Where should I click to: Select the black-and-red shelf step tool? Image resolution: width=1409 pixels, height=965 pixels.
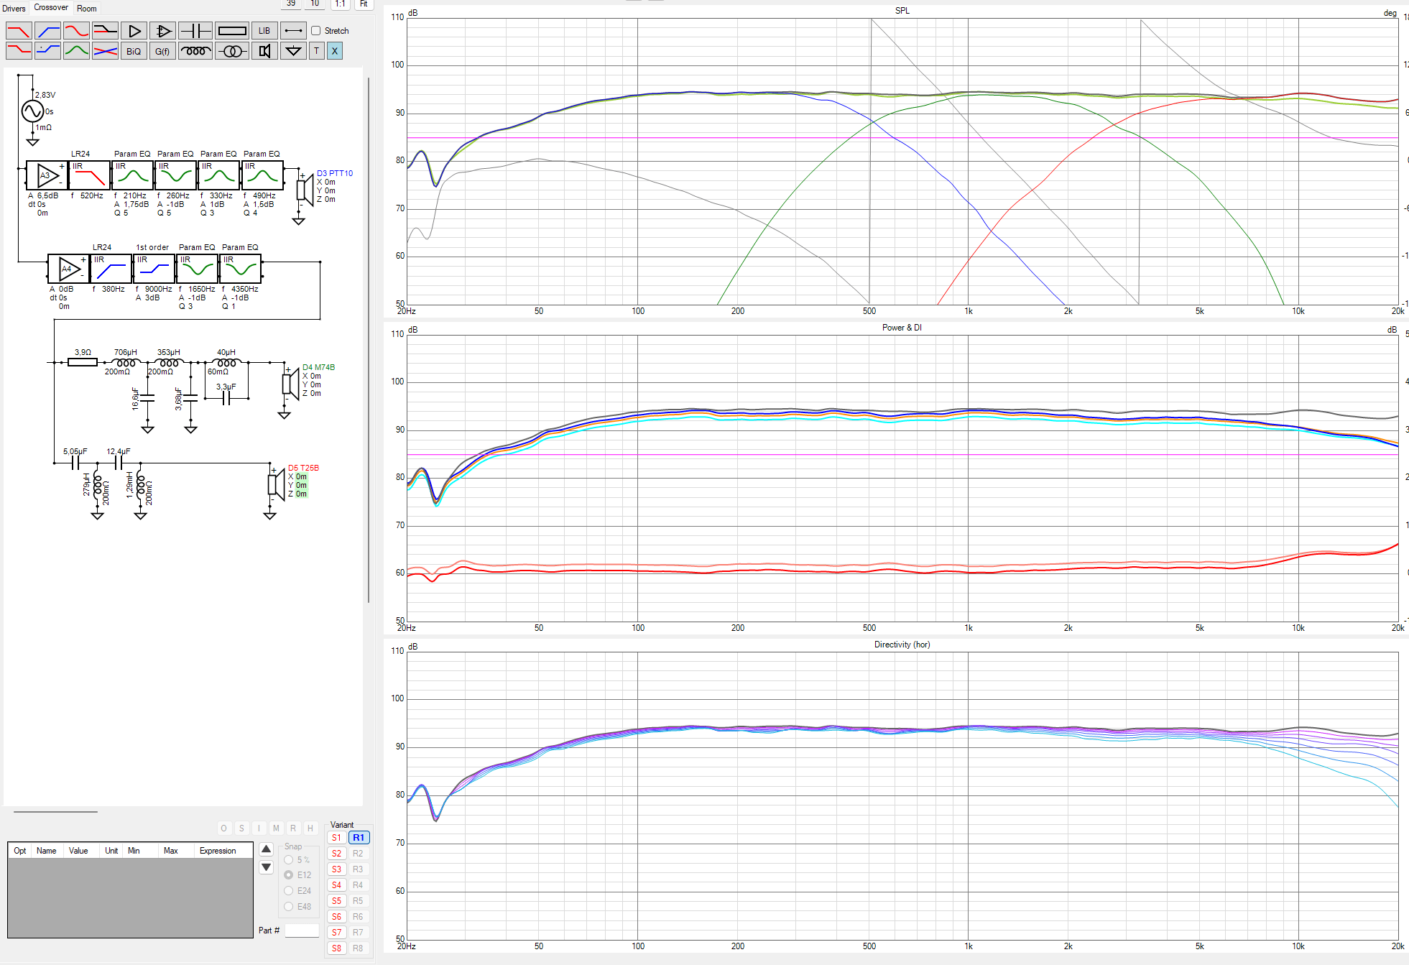click(x=105, y=31)
